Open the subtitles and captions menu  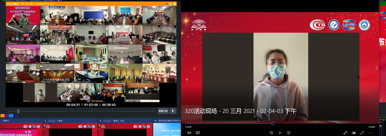click(x=198, y=133)
